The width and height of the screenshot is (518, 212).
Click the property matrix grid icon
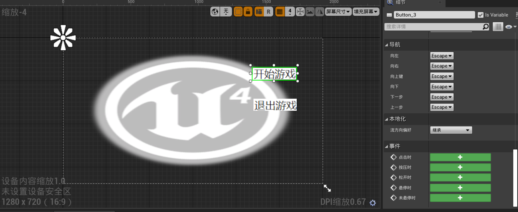[498, 27]
